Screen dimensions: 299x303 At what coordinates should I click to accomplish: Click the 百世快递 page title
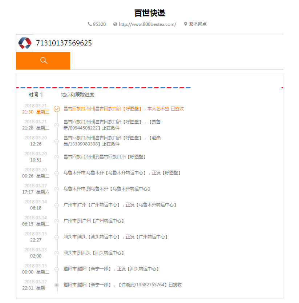(x=150, y=13)
